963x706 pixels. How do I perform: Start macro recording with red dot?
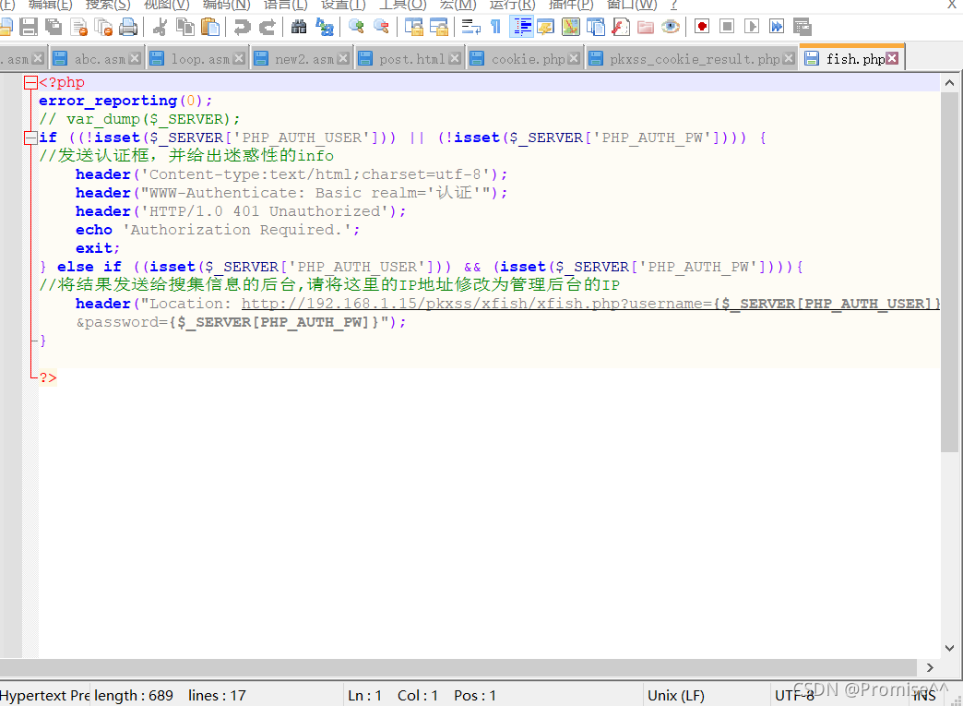(x=702, y=27)
